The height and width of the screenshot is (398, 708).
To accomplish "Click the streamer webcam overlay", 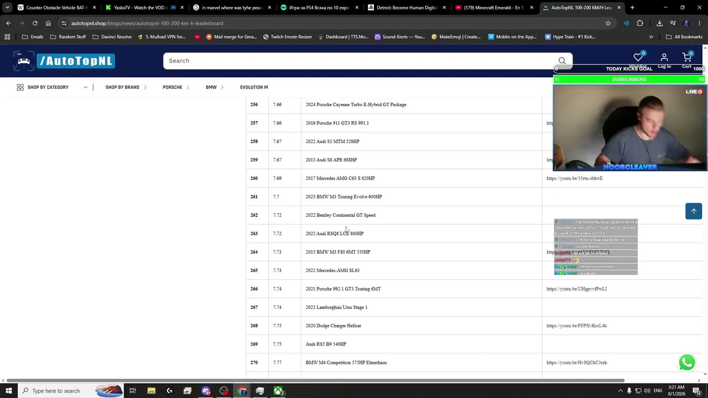I will pyautogui.click(x=630, y=128).
